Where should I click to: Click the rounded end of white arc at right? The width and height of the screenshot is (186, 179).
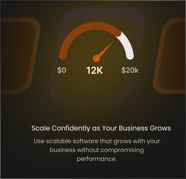pyautogui.click(x=130, y=56)
